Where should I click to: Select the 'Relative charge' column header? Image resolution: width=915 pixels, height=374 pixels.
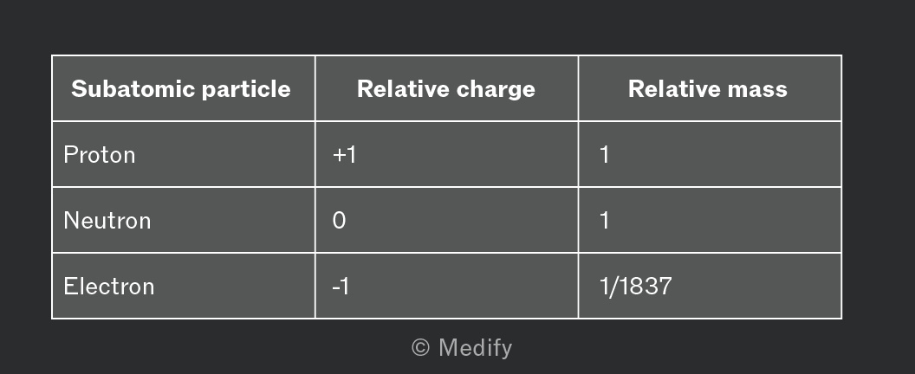(x=446, y=89)
